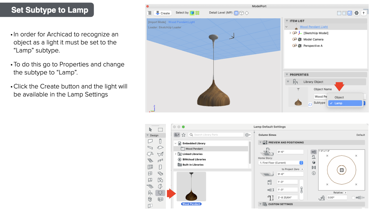Toggle visibility of Model Camera
The height and width of the screenshot is (222, 377).
coord(295,39)
